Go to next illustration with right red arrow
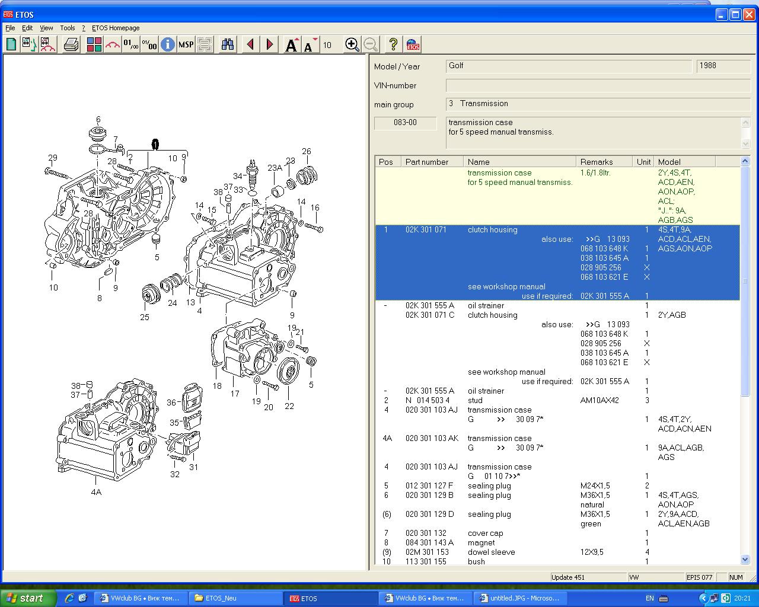759x607 pixels. tap(270, 44)
